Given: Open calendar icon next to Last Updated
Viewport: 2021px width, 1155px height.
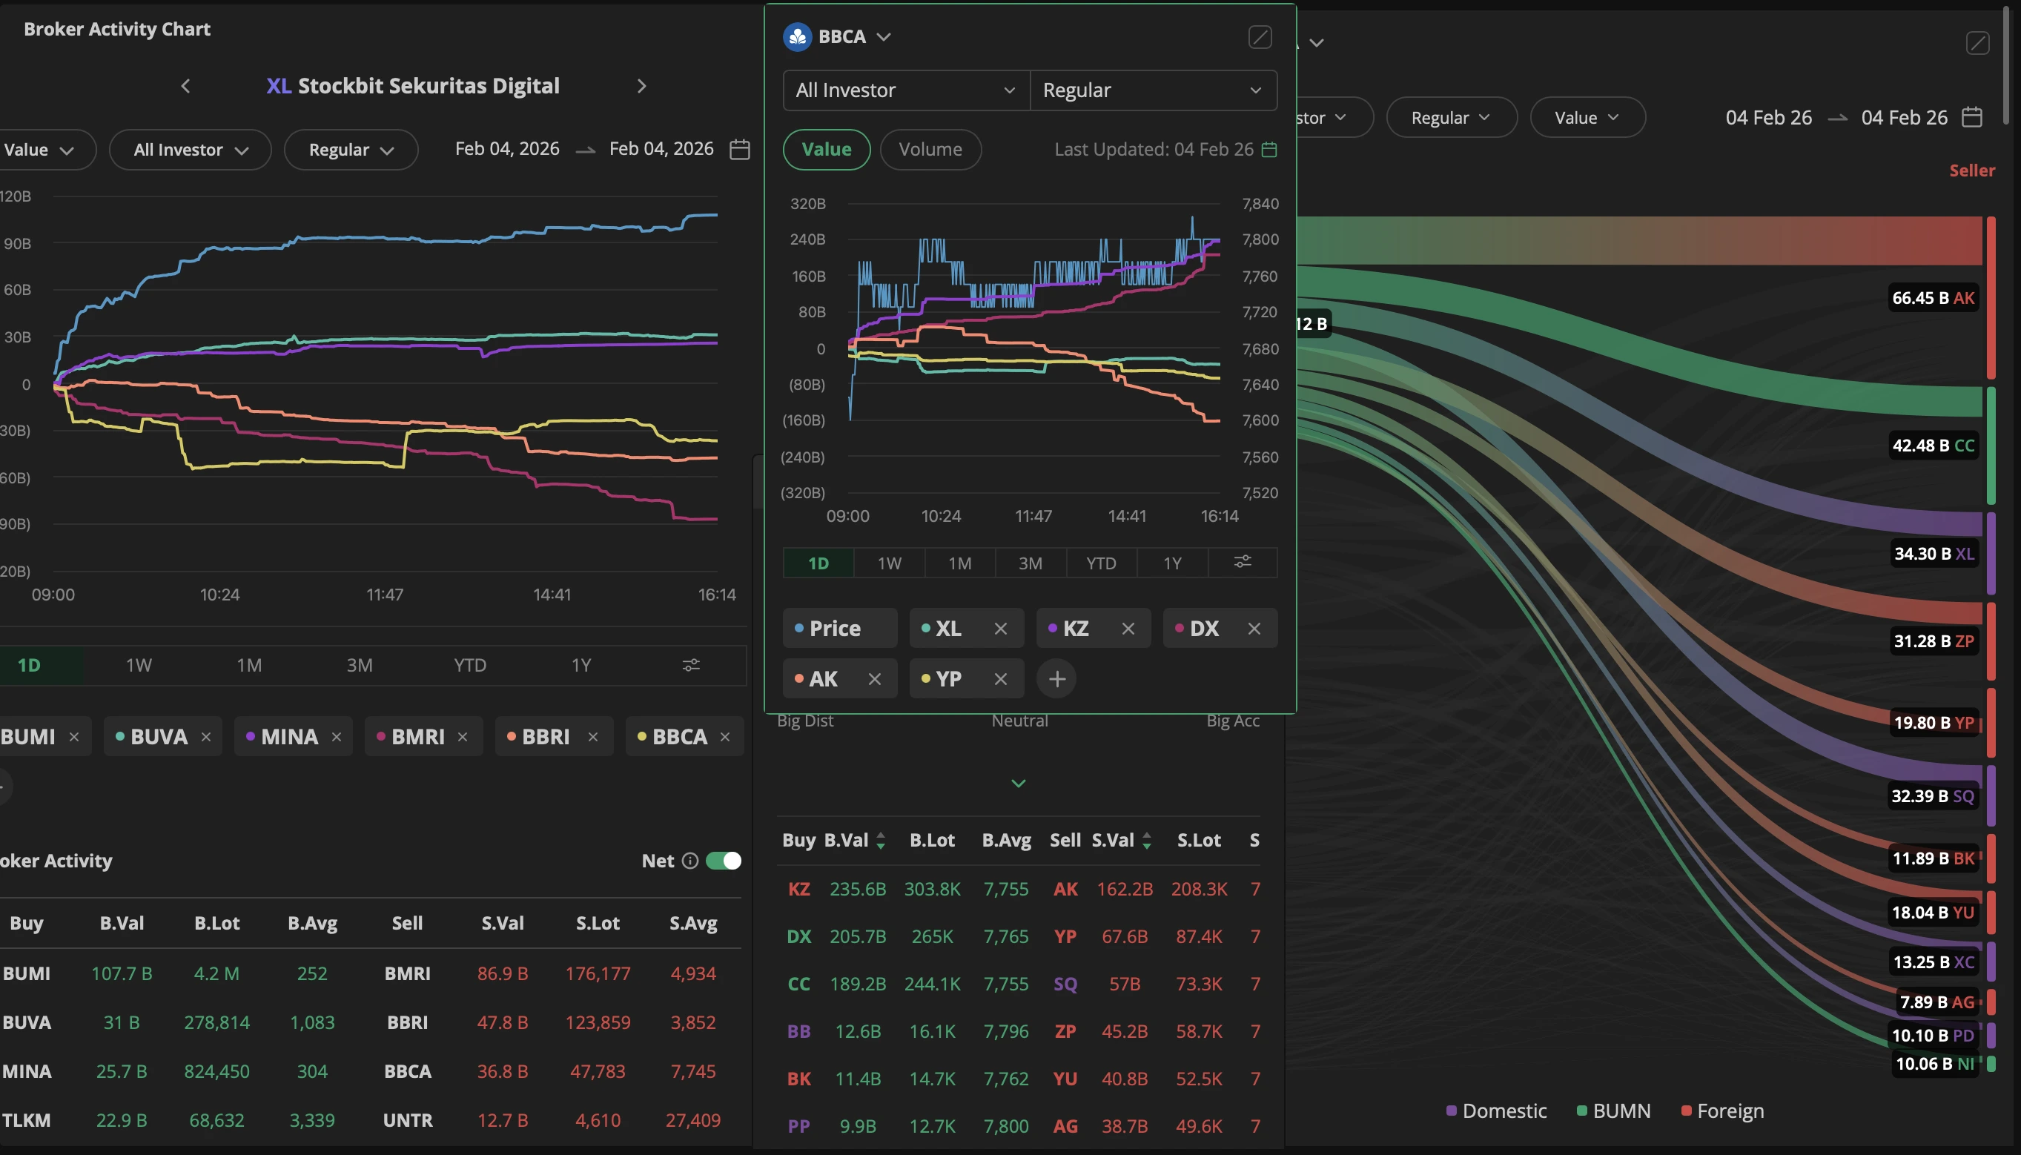Looking at the screenshot, I should 1269,149.
